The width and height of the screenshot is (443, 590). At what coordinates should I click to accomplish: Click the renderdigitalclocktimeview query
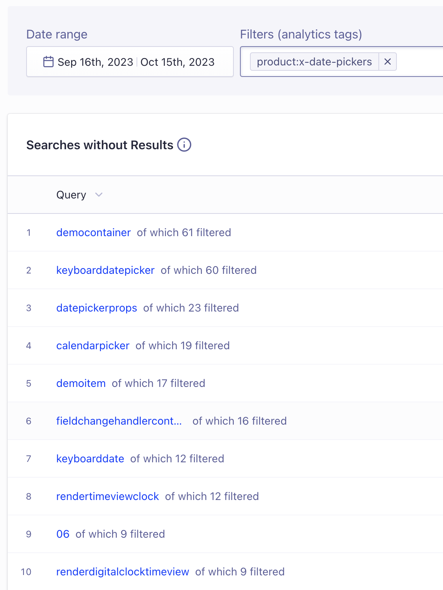(x=122, y=572)
